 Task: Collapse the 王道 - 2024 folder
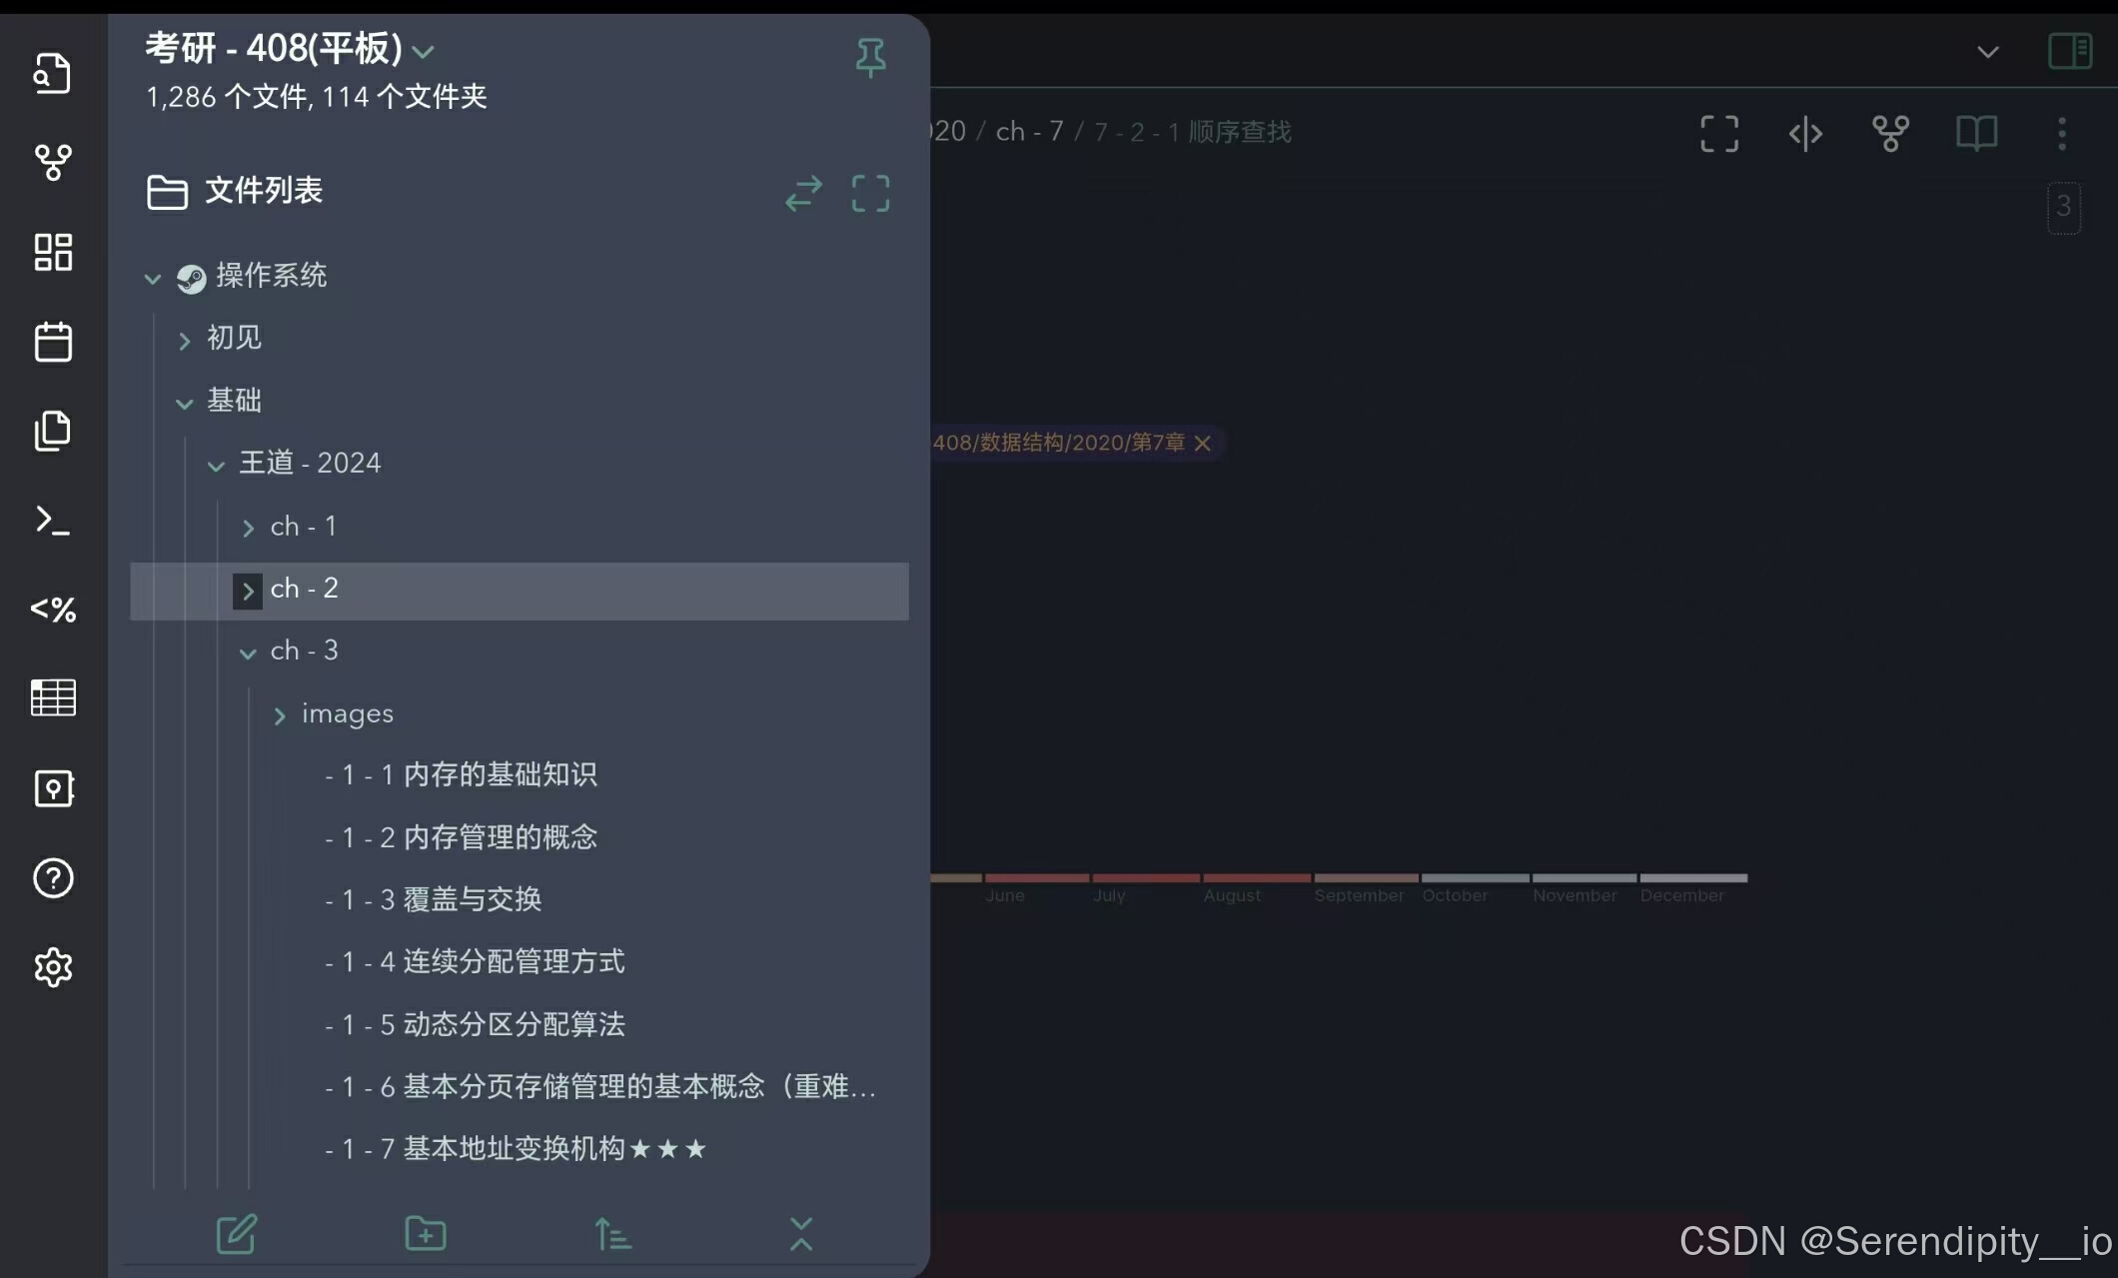pyautogui.click(x=216, y=465)
